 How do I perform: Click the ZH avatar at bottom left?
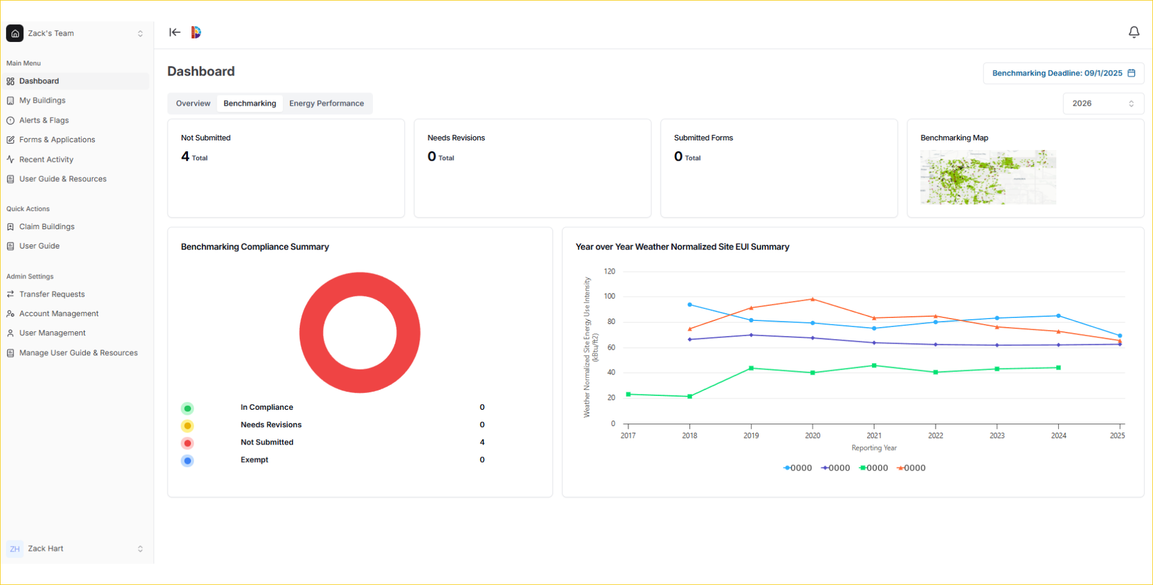(x=15, y=549)
